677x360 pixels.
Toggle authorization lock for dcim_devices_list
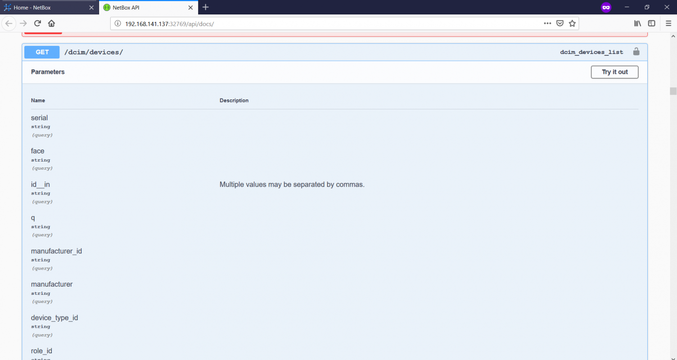pyautogui.click(x=636, y=51)
